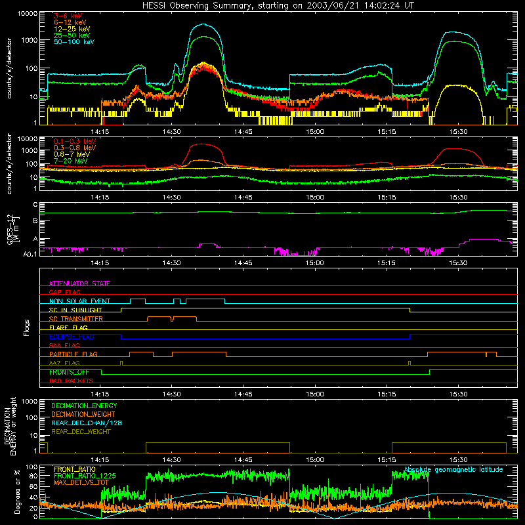Viewport: 525px width, 525px height.
Task: Click the orange '0.3-0.8 MeV' legend label
Action: (x=75, y=148)
